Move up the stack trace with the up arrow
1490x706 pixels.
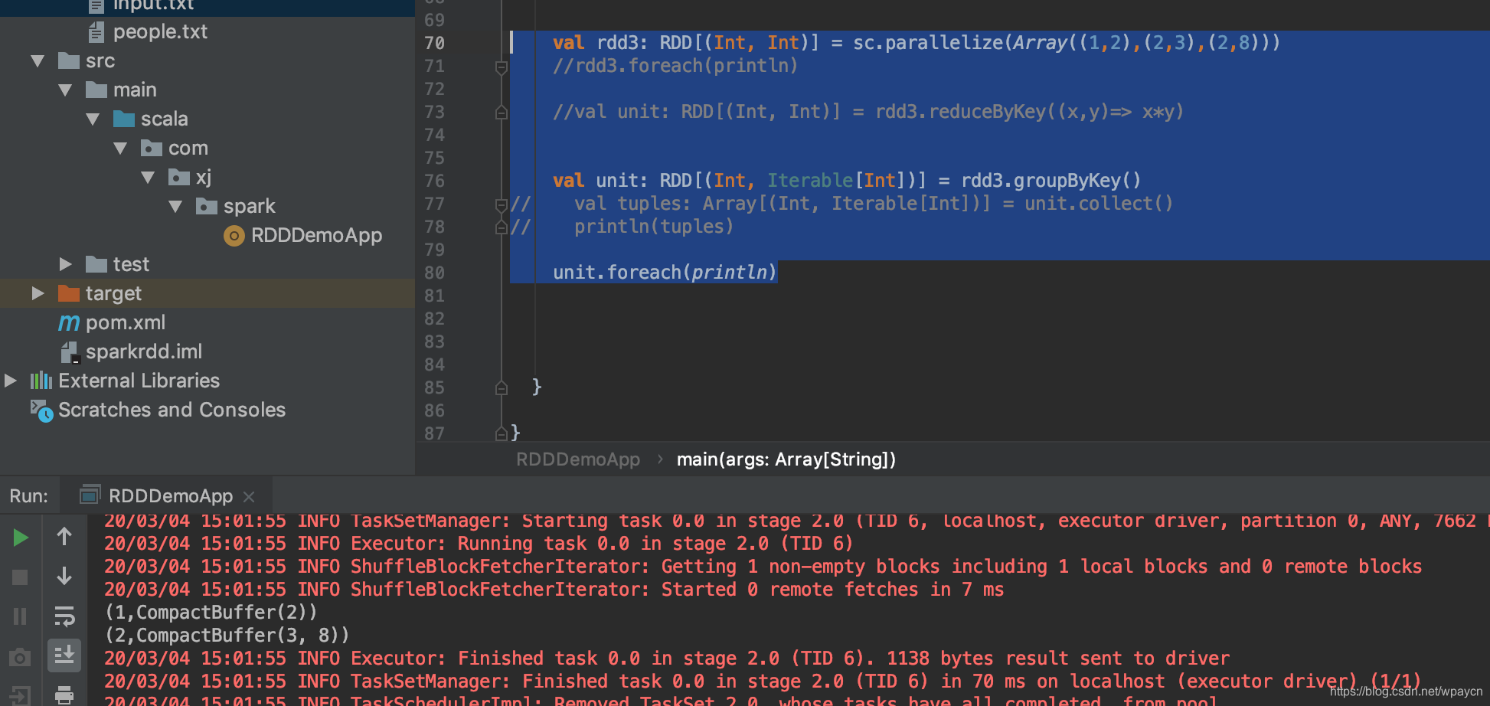click(x=64, y=537)
